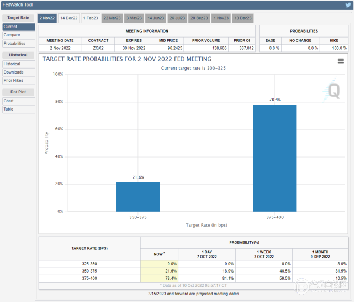Click the 78.4% bar data label

(275, 100)
